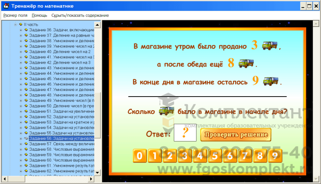The width and height of the screenshot is (321, 184).
Task: Open the Помощь menu
Action: point(39,16)
